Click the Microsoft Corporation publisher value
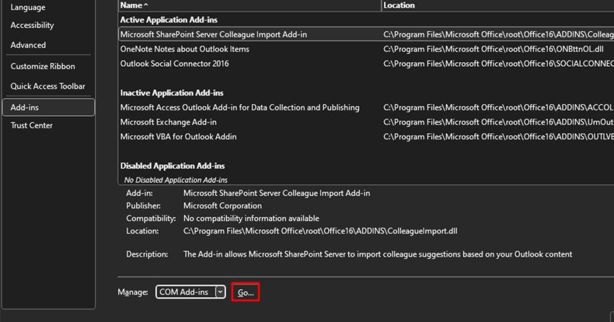The image size is (614, 322). click(222, 206)
